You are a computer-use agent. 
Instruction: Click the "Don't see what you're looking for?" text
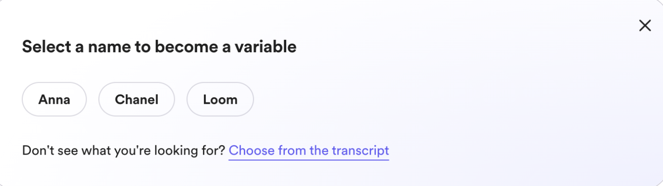click(123, 151)
